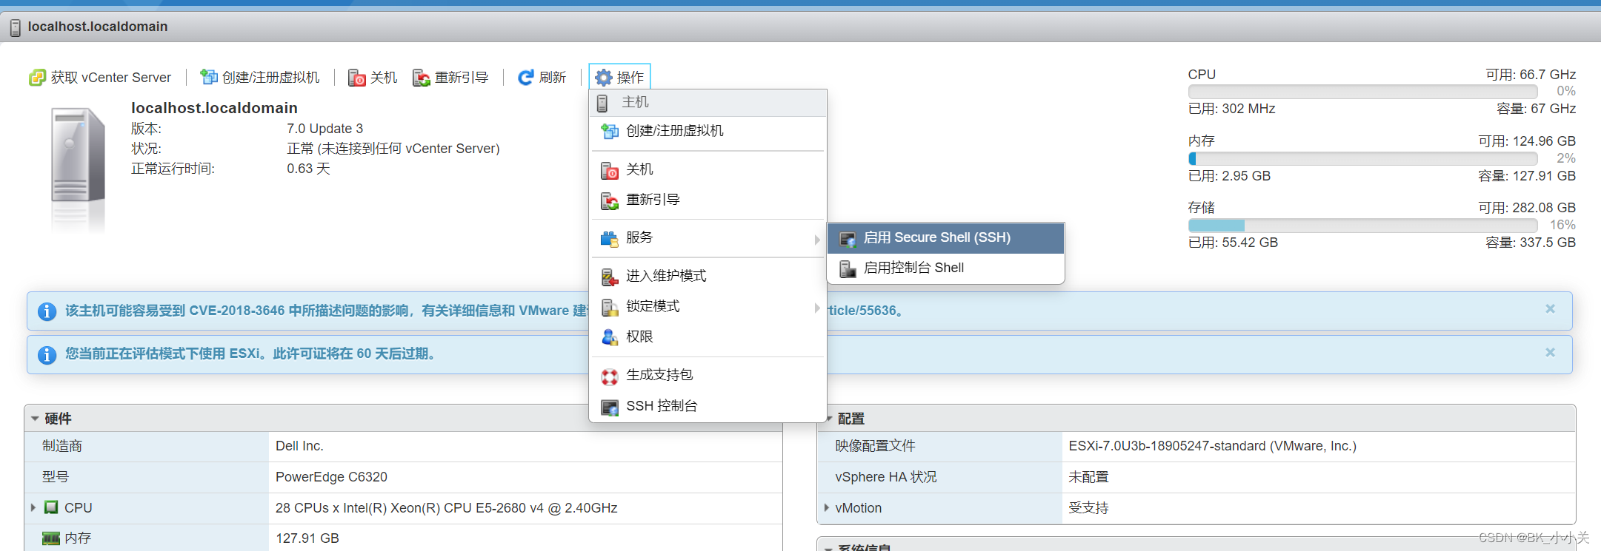
Task: Dismiss the CVE-2018-3646 warning banner
Action: click(x=1550, y=309)
